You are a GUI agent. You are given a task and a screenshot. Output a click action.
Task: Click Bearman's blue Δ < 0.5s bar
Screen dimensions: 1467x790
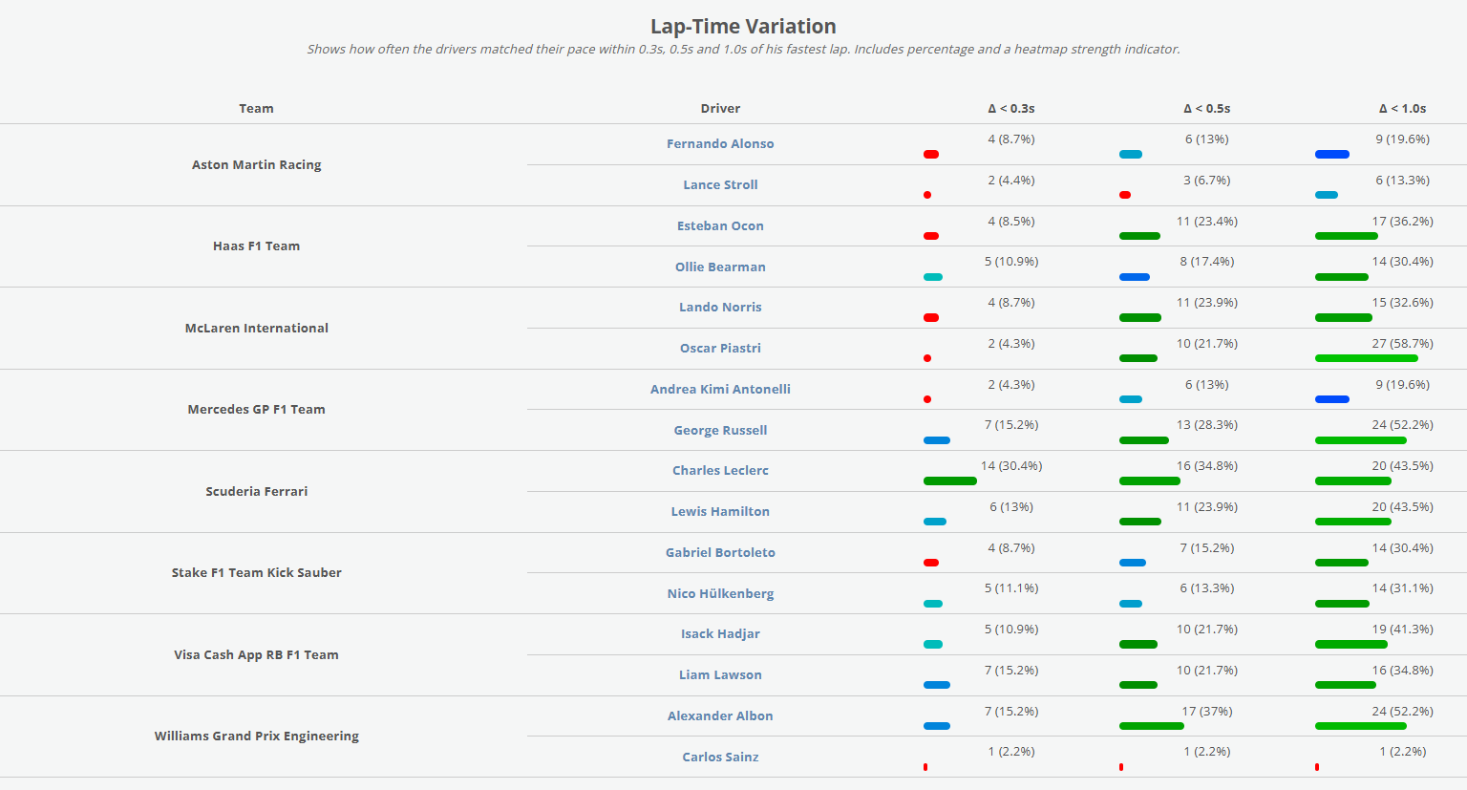pos(1135,277)
